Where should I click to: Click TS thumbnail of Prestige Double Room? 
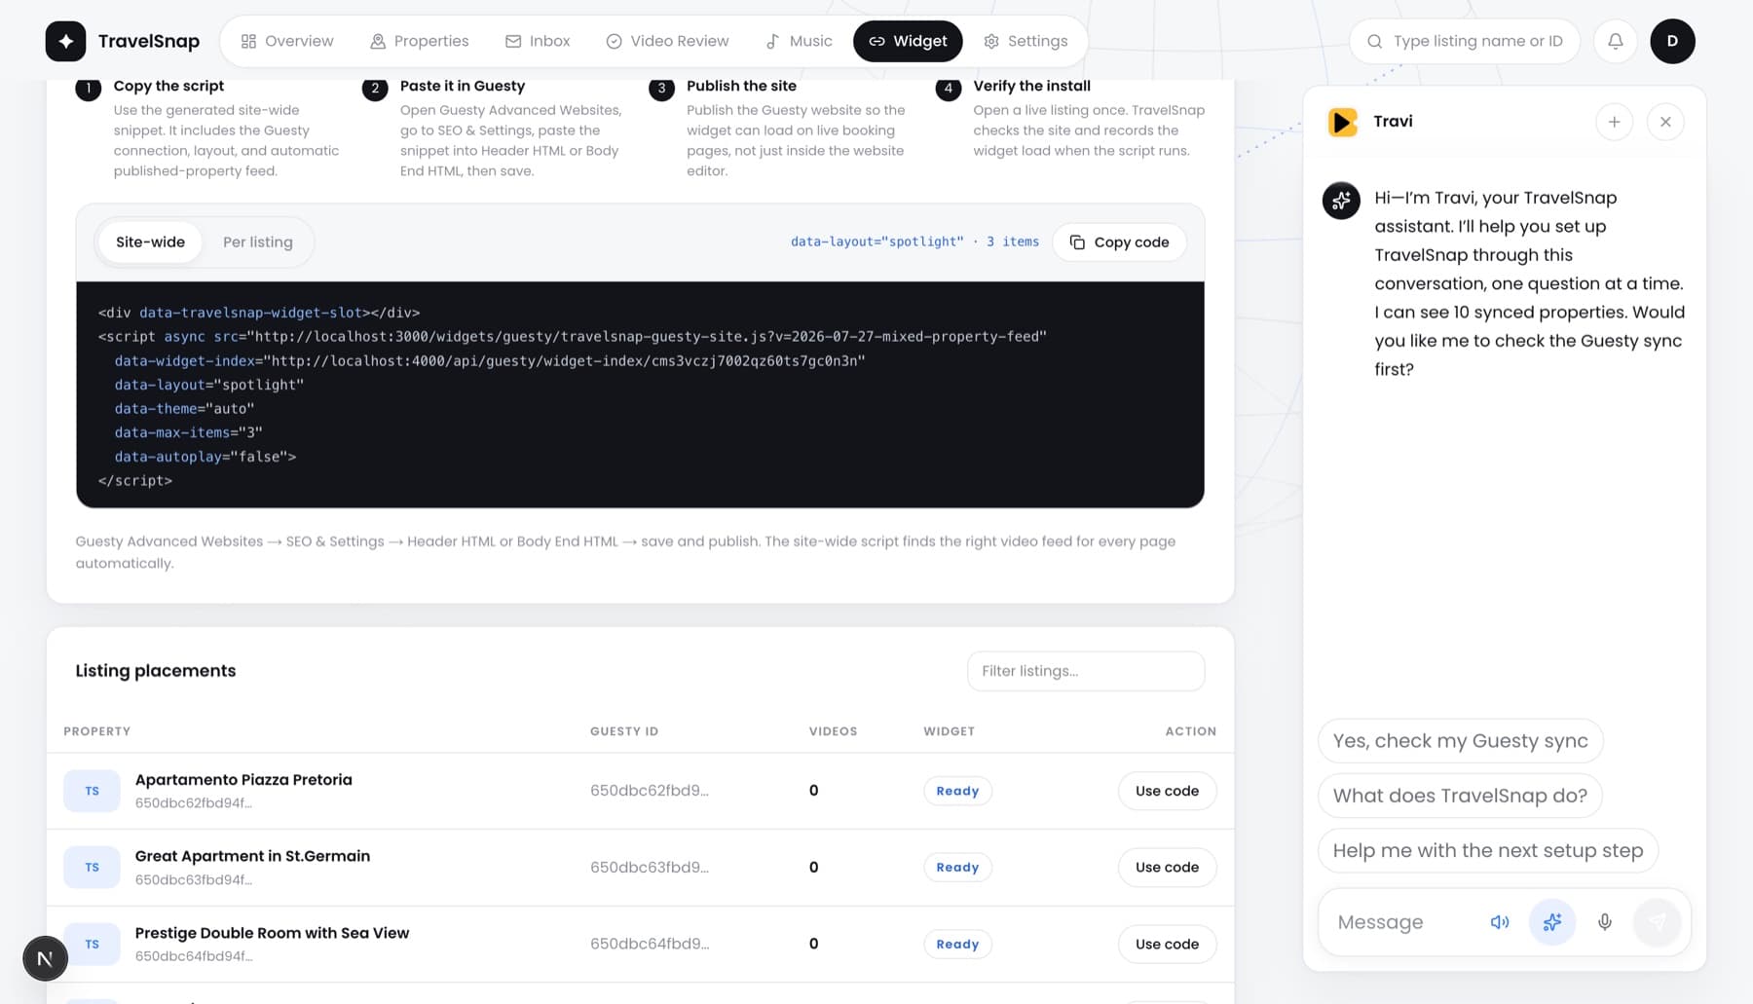(92, 944)
